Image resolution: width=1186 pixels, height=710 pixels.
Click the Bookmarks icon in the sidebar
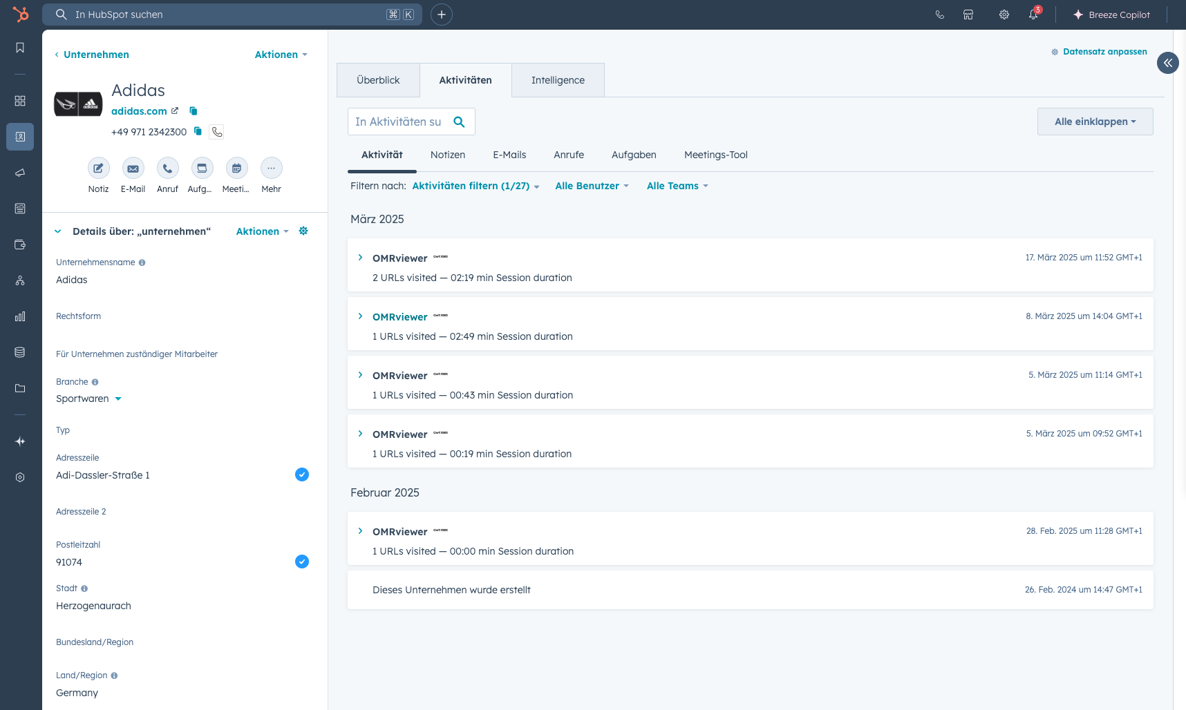pos(19,48)
